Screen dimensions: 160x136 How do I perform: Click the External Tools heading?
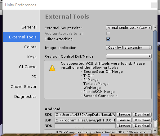coord(67,17)
